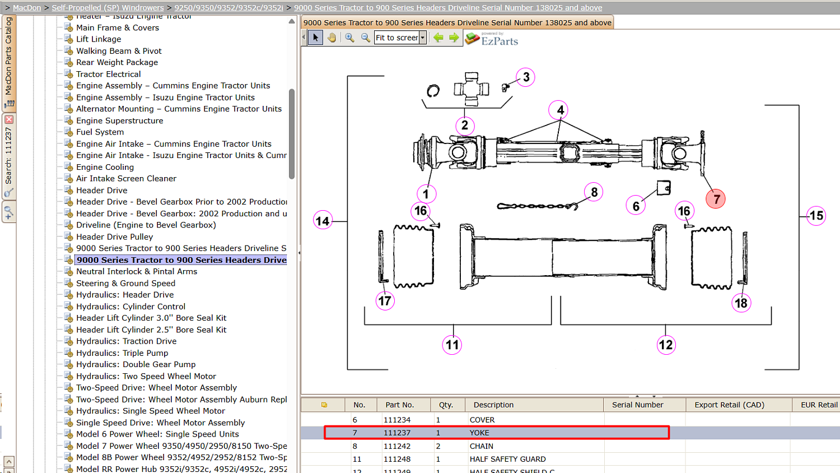Click callout 14 in the diagram
This screenshot has width=840, height=473.
(x=323, y=221)
